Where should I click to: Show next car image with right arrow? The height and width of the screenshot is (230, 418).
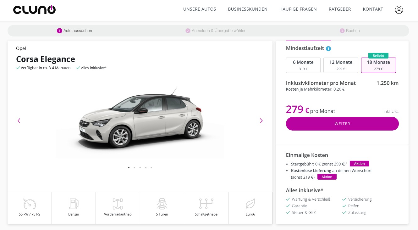261,121
